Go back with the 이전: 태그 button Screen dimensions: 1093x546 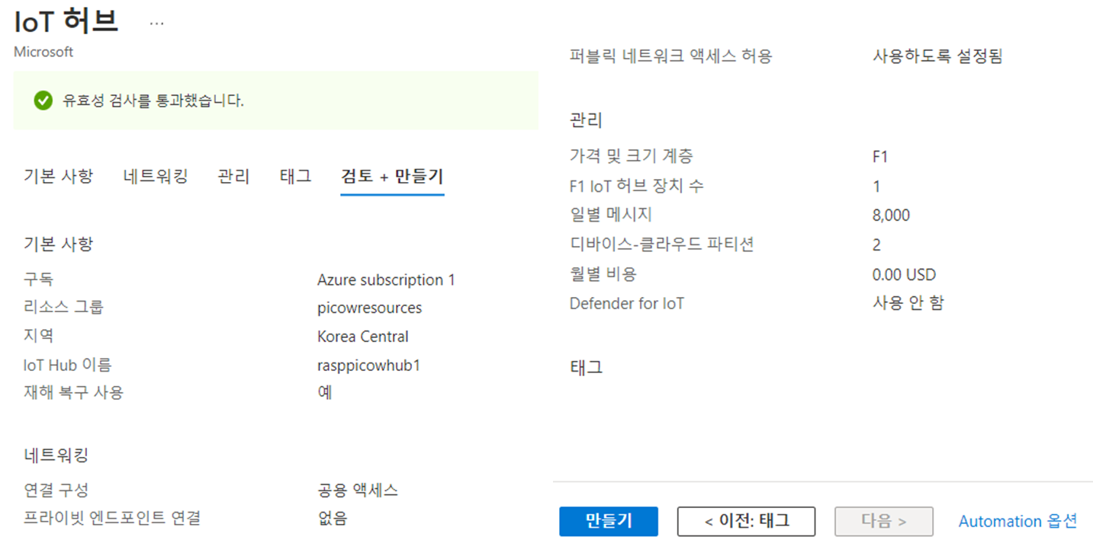click(746, 522)
